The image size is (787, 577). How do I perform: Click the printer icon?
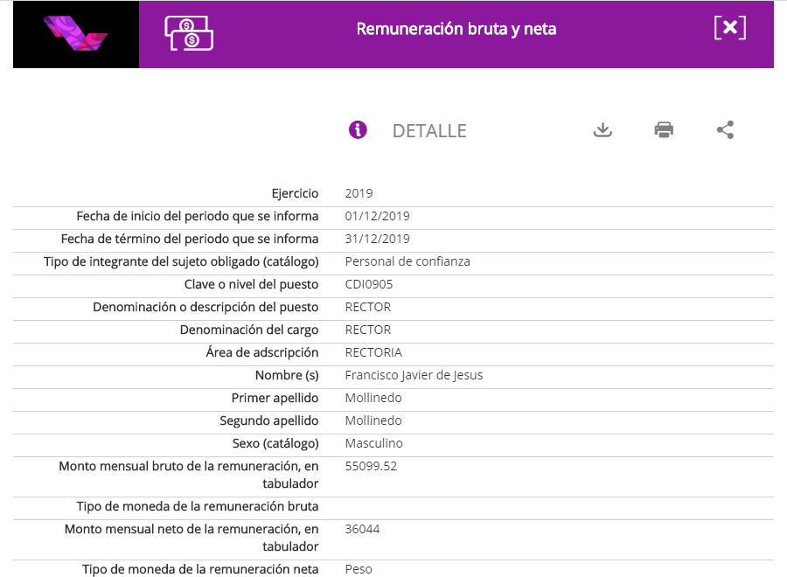[664, 130]
